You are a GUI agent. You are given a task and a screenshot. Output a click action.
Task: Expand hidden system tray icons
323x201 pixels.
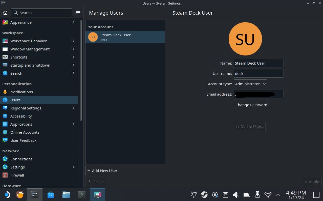[278, 194]
